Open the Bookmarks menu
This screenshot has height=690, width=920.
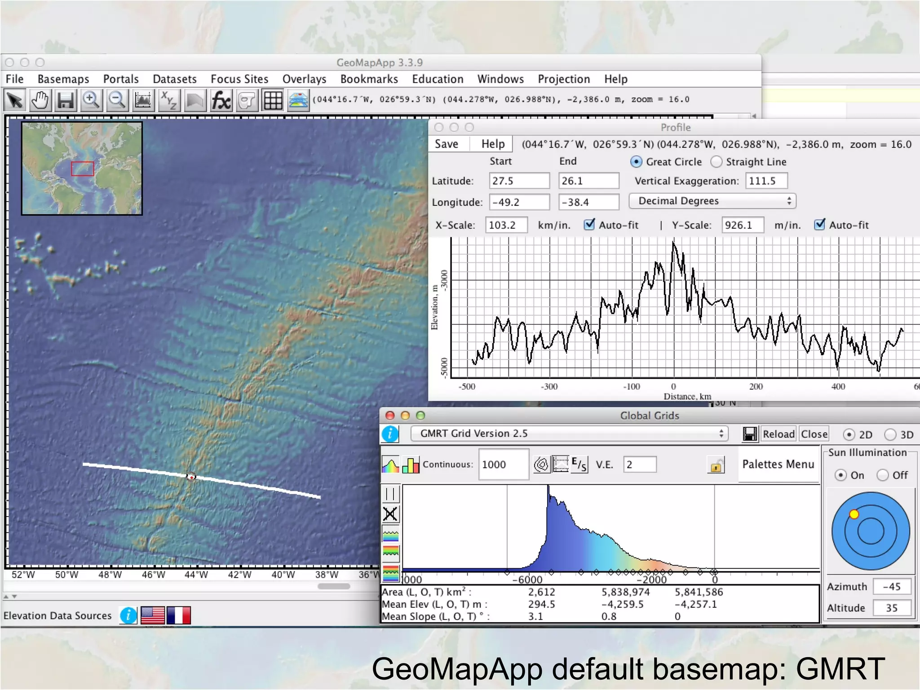pos(369,79)
